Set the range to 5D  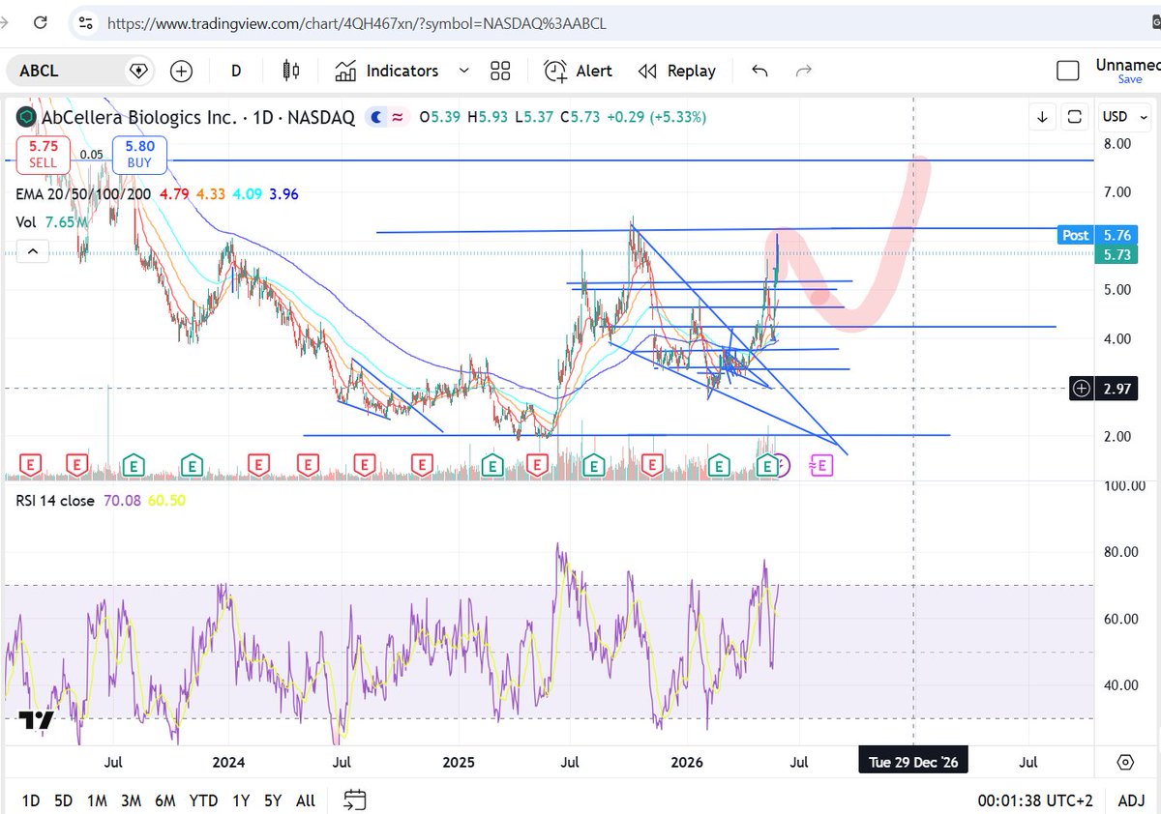(x=63, y=800)
